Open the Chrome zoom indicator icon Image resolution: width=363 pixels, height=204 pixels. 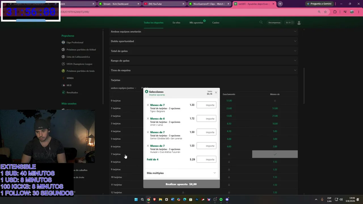tap(319, 12)
